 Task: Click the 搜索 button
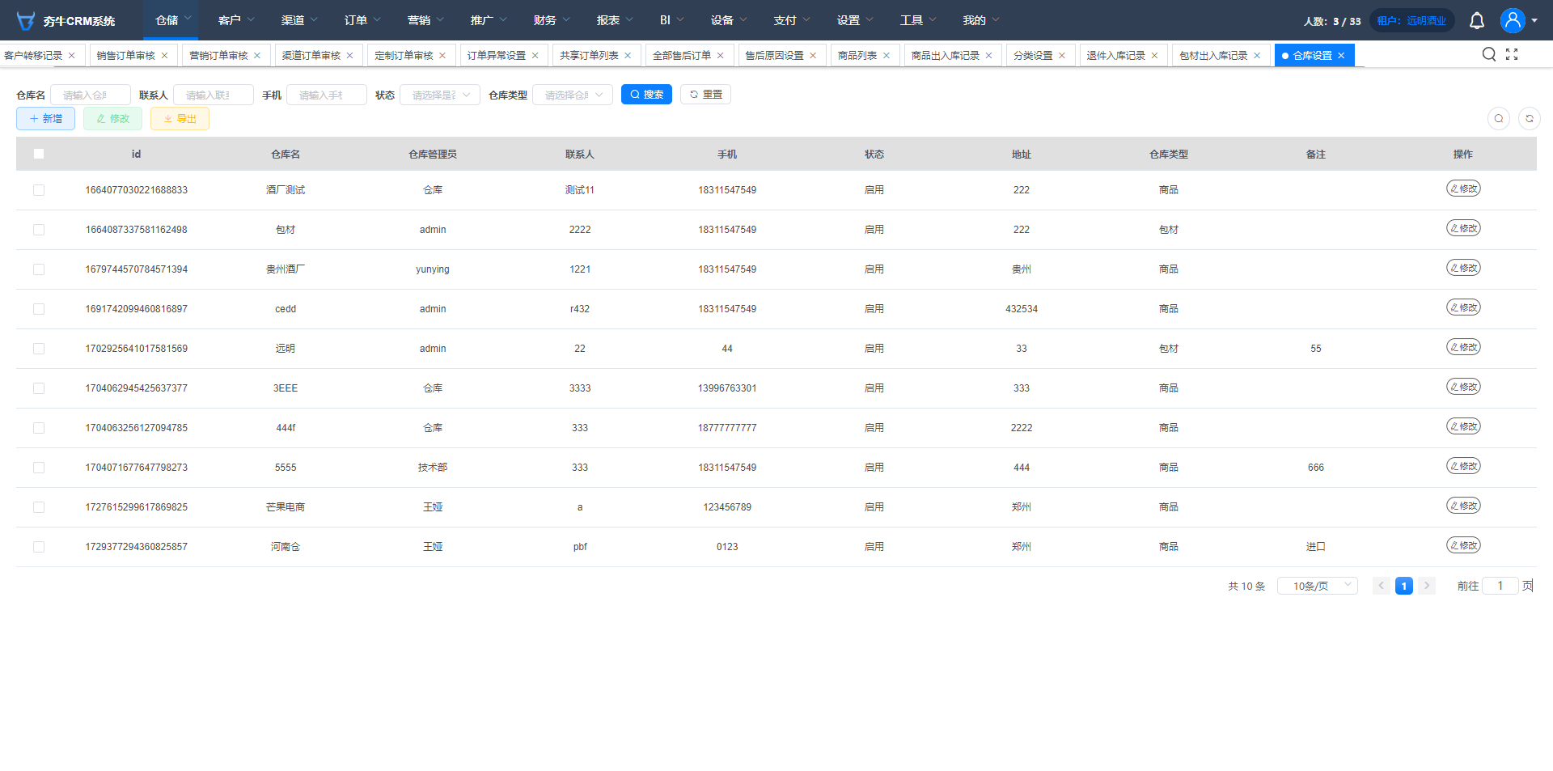[x=646, y=95]
